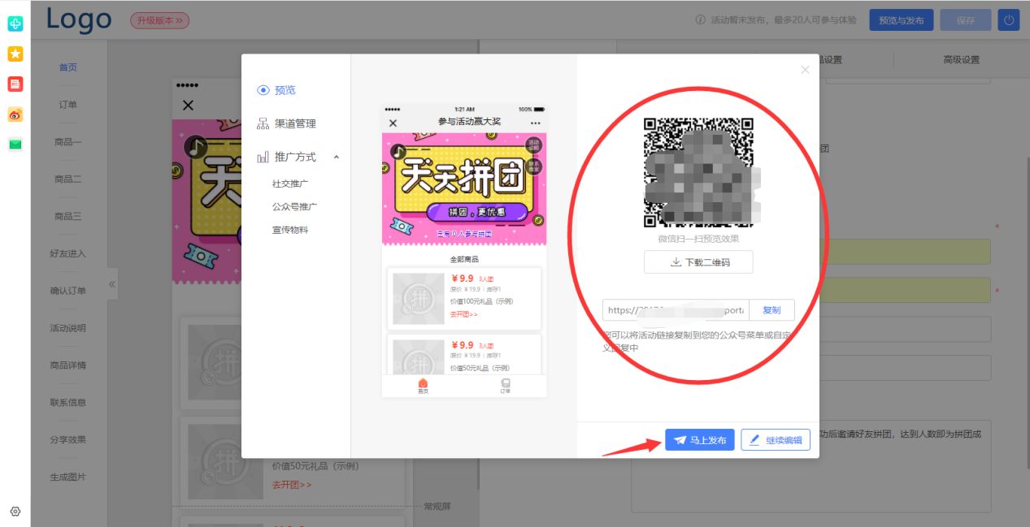The image size is (1030, 527).
Task: Click 下载二维码 button
Action: 698,262
